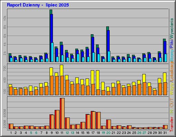
Task: Click the day '7' x-axis label
Action: click(x=41, y=133)
